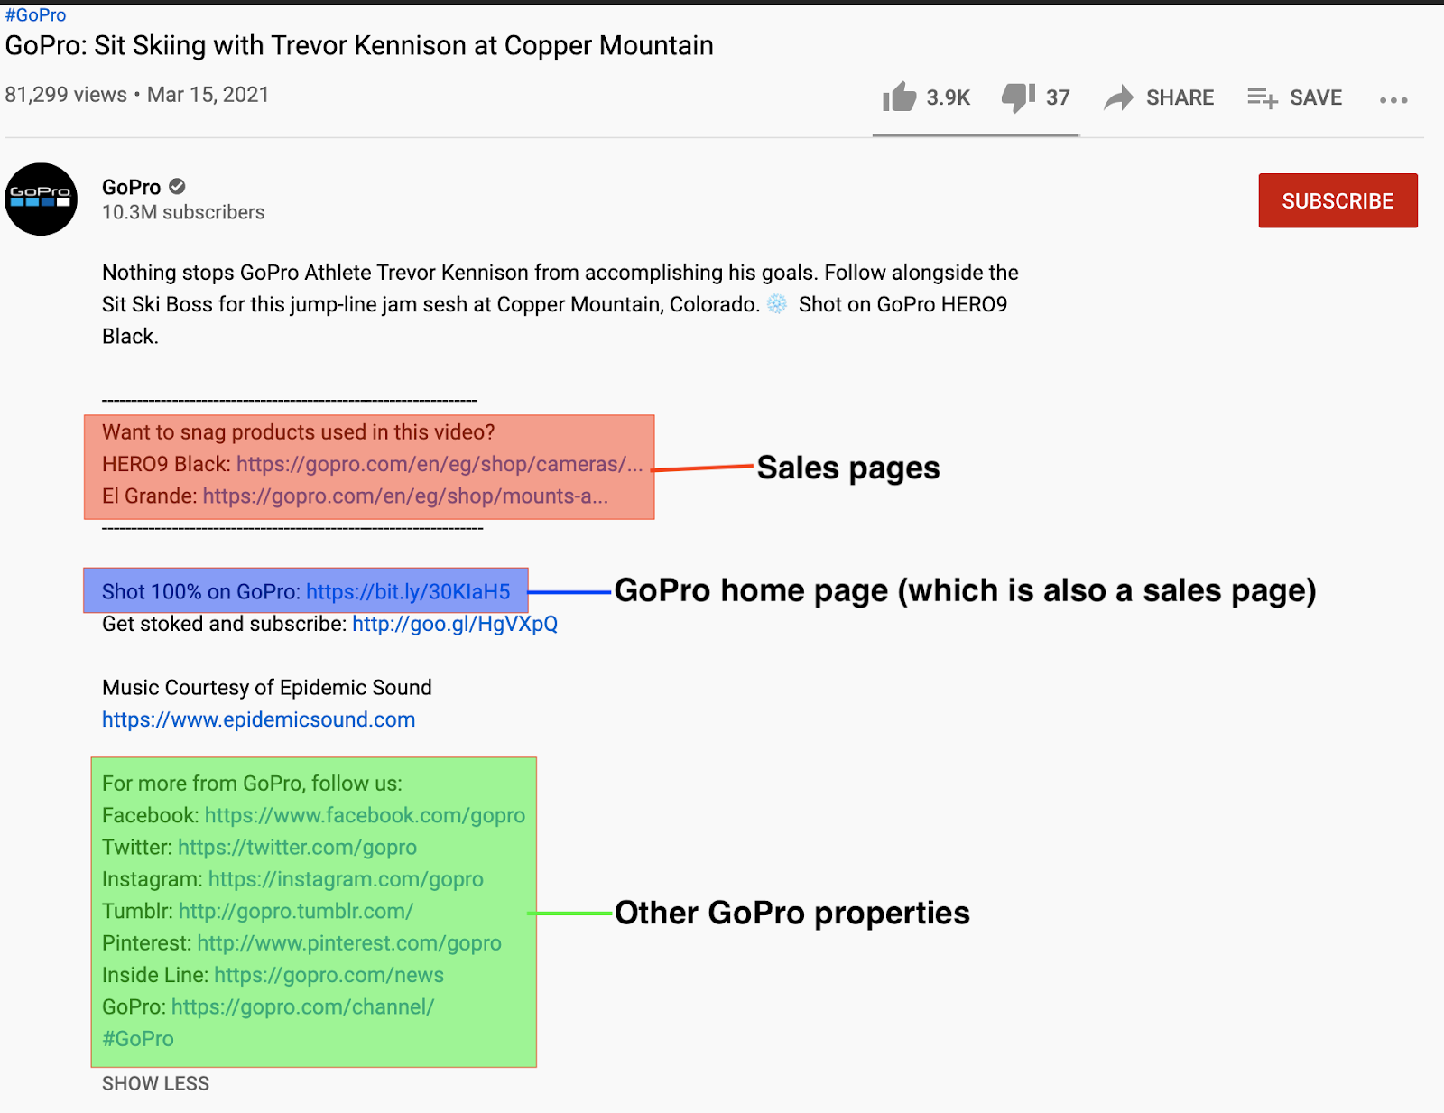Screen dimensions: 1444x1113
Task: Click the SHARE label
Action: 1180,97
